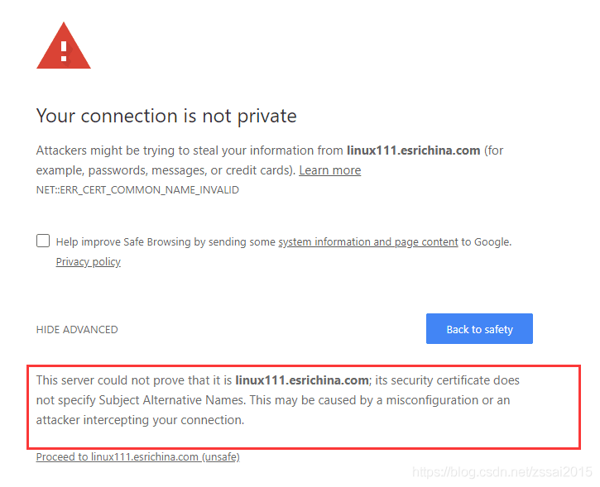
Task: Collapse details with HIDE ADVANCED
Action: point(77,330)
